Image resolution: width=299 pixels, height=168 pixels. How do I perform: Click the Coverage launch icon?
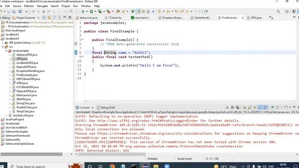[x=100, y=12]
